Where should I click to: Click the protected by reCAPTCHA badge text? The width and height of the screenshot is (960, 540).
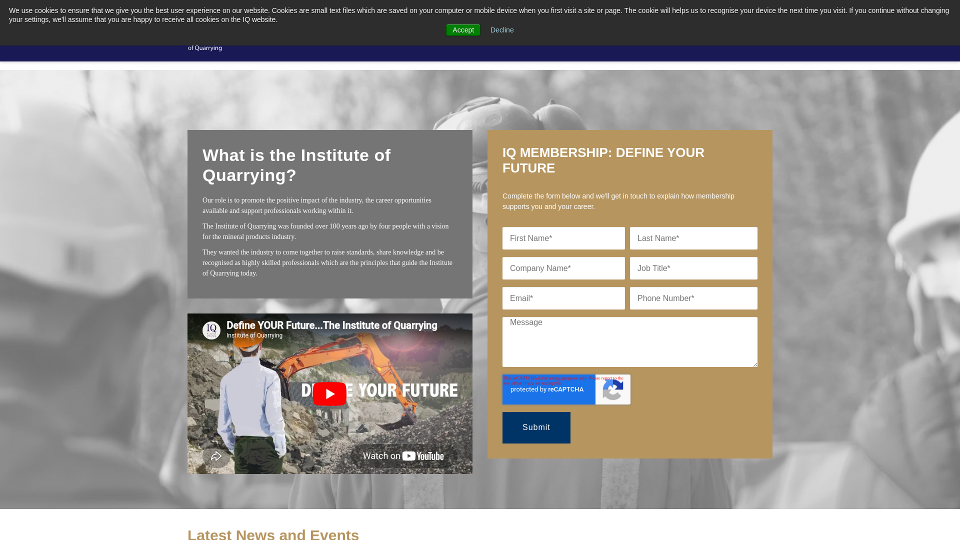[547, 389]
